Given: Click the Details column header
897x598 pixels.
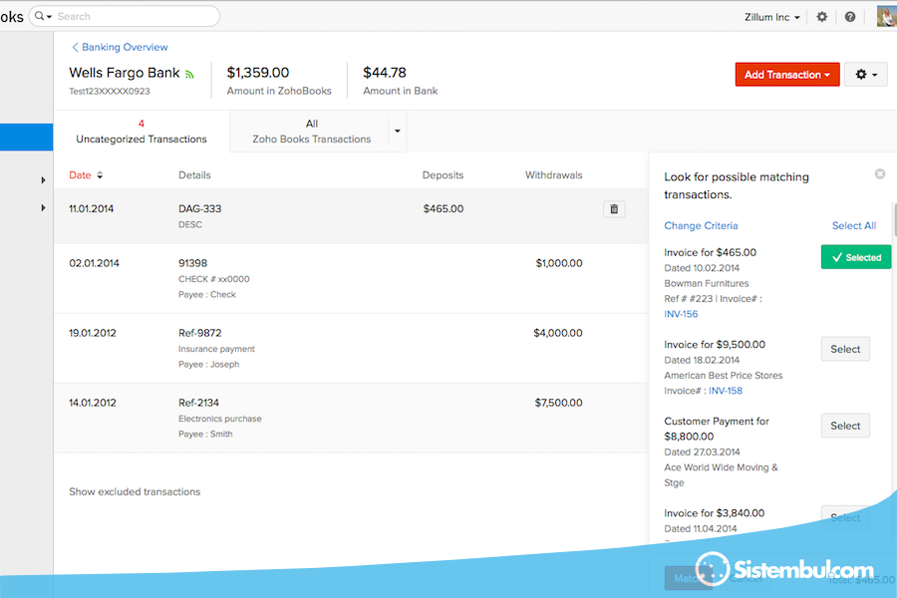Looking at the screenshot, I should [x=194, y=175].
